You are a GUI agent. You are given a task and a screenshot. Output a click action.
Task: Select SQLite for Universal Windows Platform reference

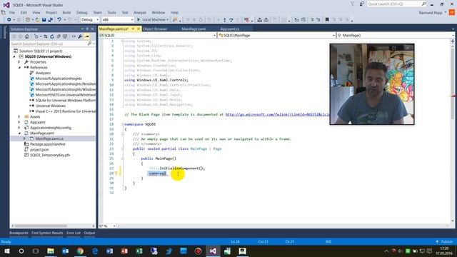point(65,100)
